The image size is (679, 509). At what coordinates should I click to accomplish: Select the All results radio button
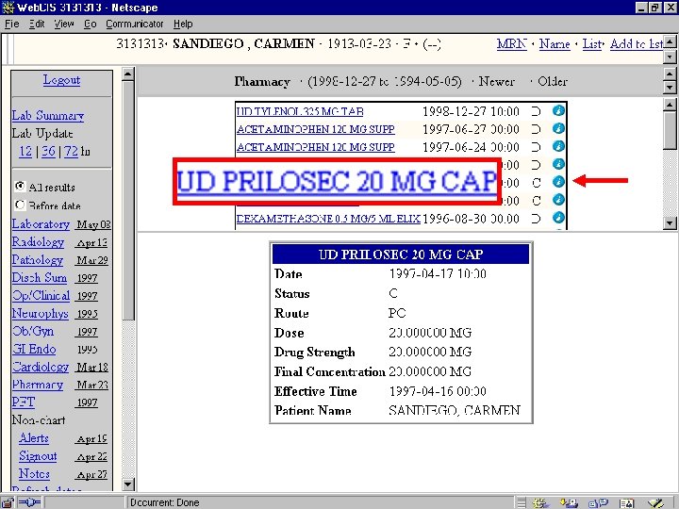coord(20,186)
